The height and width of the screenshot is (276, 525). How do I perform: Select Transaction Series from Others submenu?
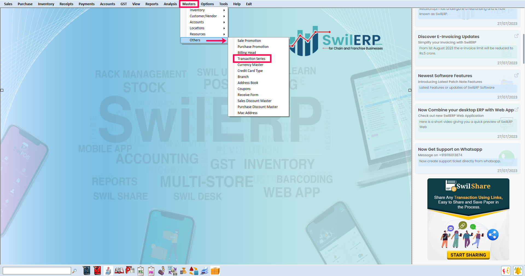(258, 59)
